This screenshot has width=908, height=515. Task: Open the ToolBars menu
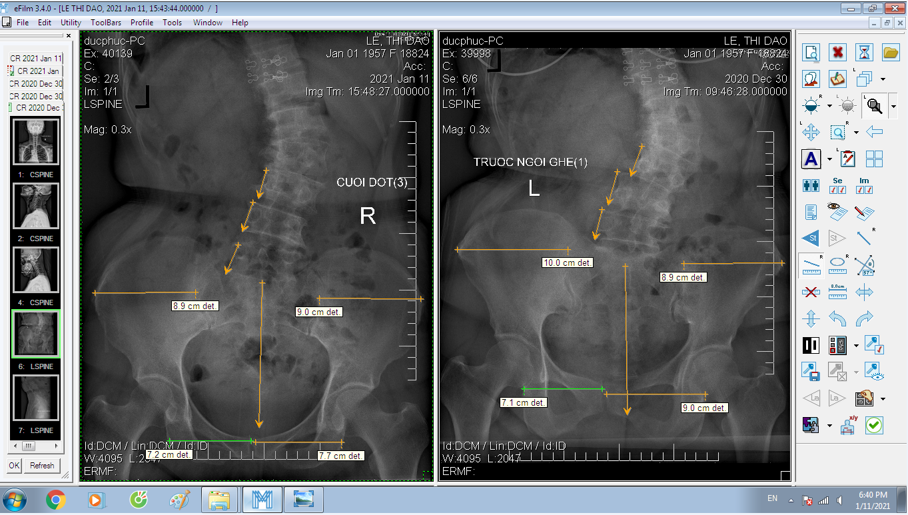tap(107, 22)
